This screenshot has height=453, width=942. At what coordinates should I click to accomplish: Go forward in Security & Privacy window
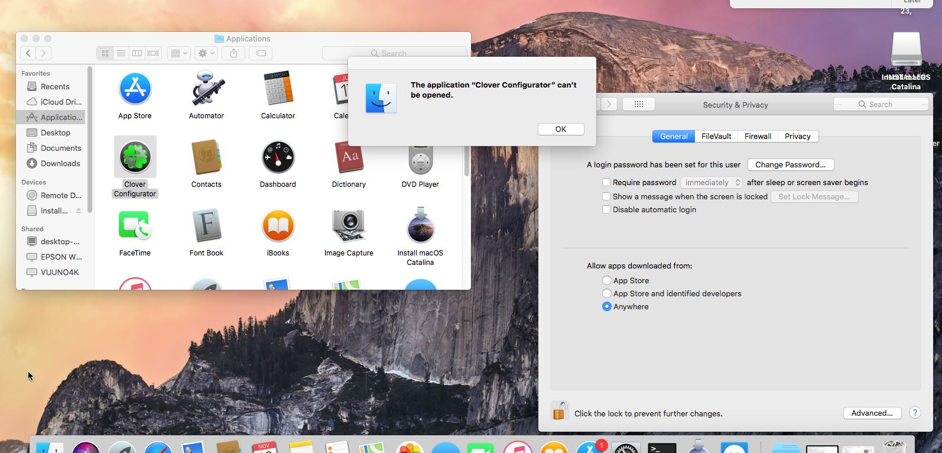click(609, 104)
